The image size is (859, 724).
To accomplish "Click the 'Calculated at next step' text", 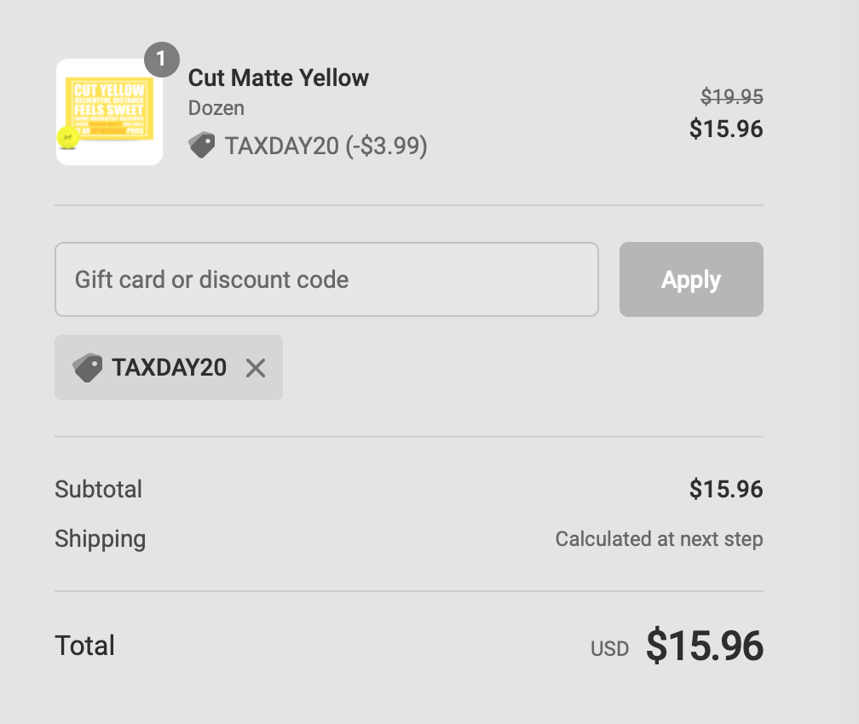I will click(659, 539).
